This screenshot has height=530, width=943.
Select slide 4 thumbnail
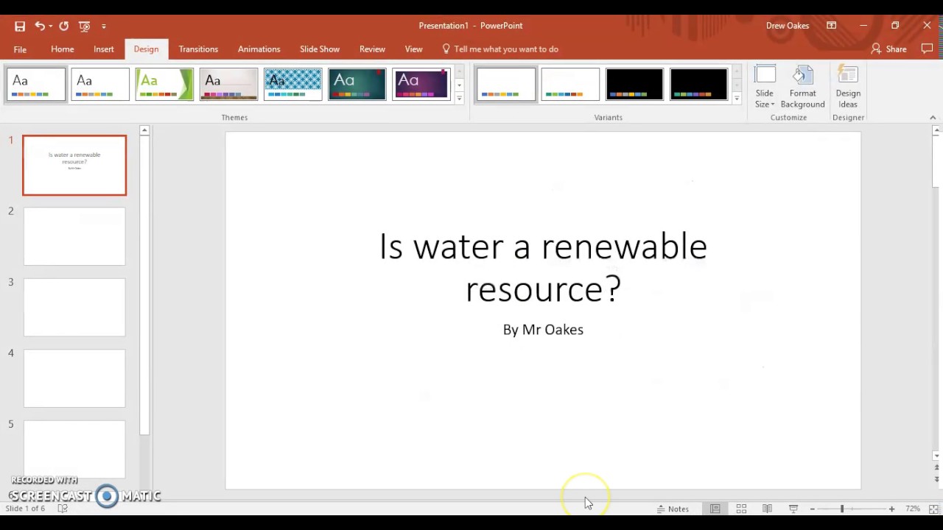click(x=74, y=378)
